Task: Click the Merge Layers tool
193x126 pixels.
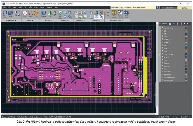Action: point(120,14)
